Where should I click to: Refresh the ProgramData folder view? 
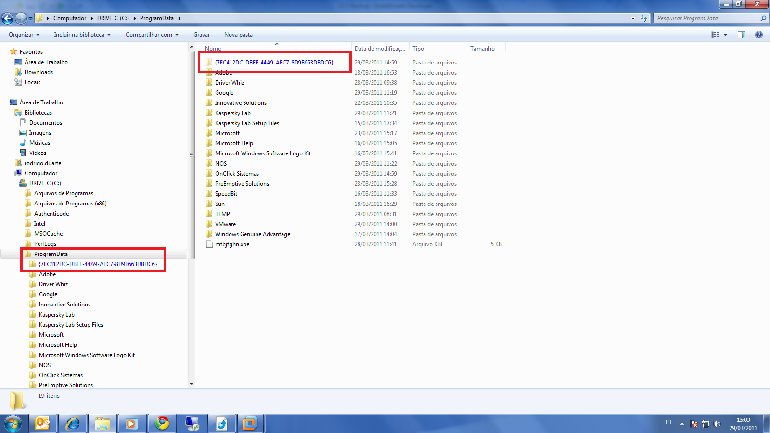[x=644, y=18]
